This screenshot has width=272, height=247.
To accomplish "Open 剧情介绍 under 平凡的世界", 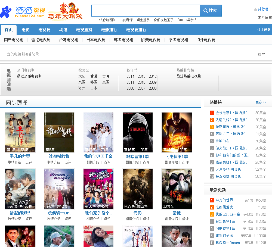I will (x=15, y=162).
